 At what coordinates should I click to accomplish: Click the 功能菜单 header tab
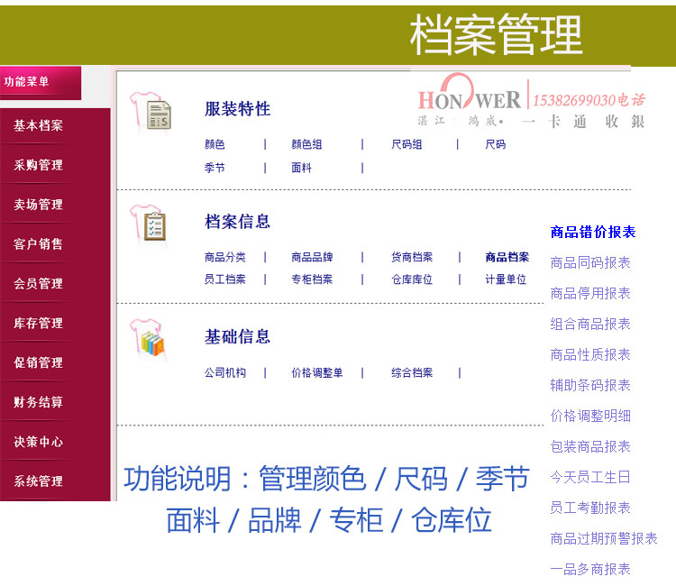tap(27, 82)
